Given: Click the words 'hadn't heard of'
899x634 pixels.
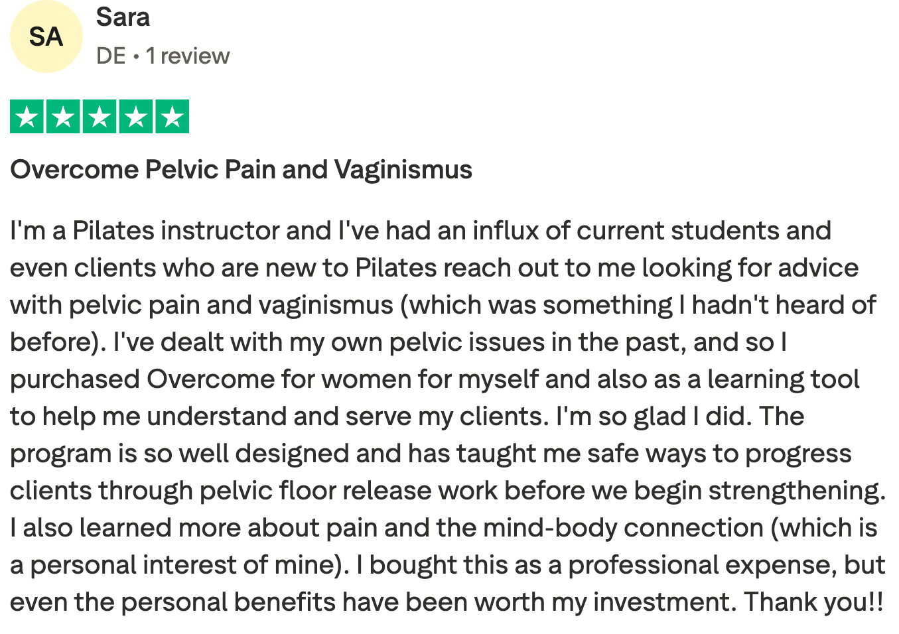Looking at the screenshot, I should click(784, 305).
